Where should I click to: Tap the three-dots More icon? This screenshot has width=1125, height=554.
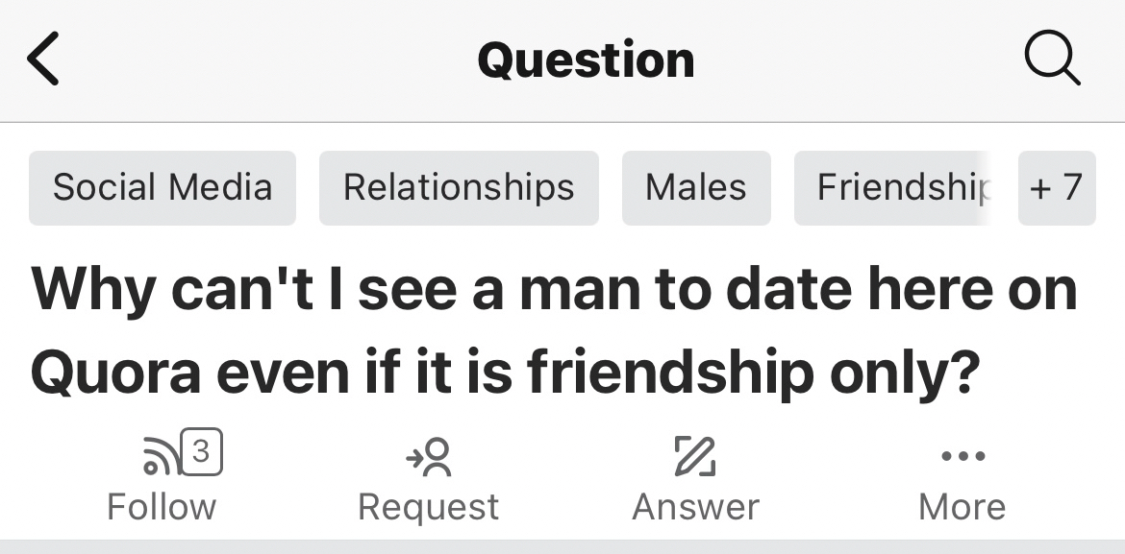pos(962,456)
